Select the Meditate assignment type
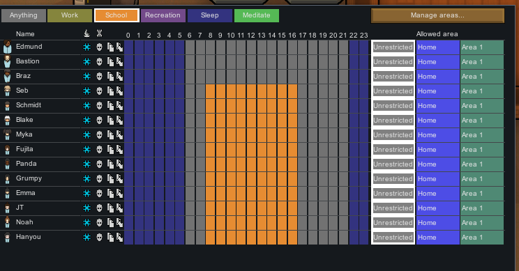 coord(257,15)
